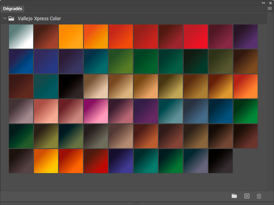
Task: Choose the bright pink magenta gradient
Action: pyautogui.click(x=96, y=111)
